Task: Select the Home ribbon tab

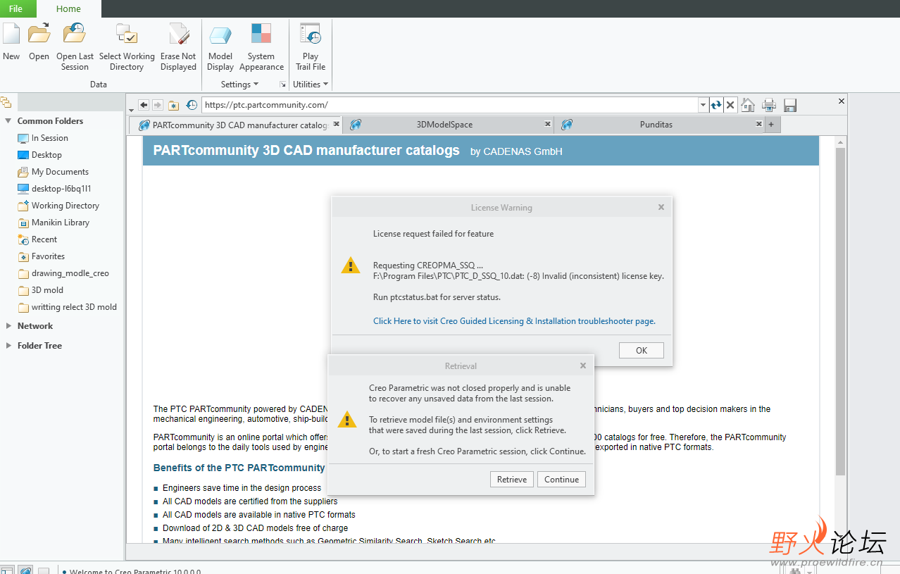Action: 68,8
